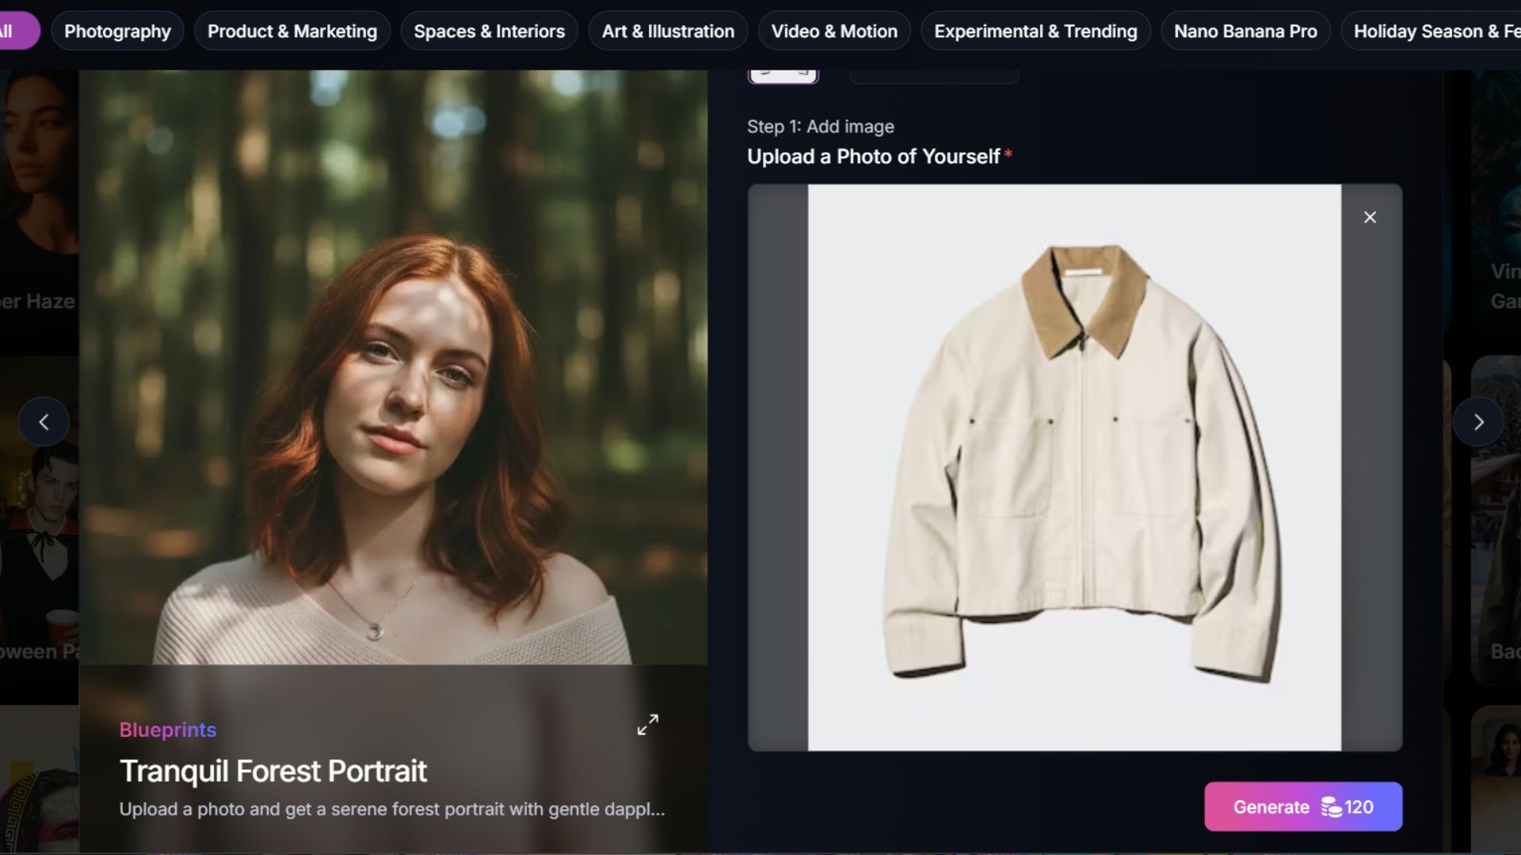The height and width of the screenshot is (855, 1521).
Task: Click the Blueprints link label
Action: 168,730
